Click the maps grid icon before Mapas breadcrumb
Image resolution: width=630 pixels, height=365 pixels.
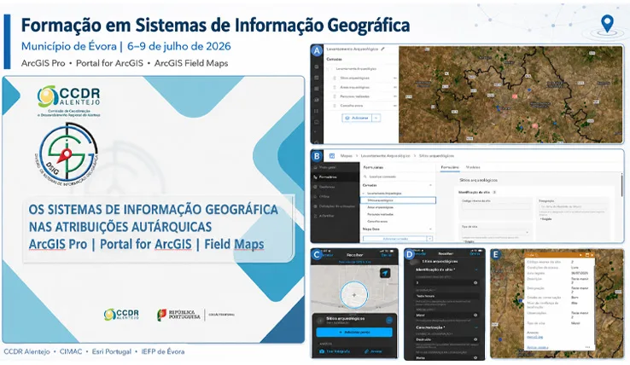pos(332,156)
